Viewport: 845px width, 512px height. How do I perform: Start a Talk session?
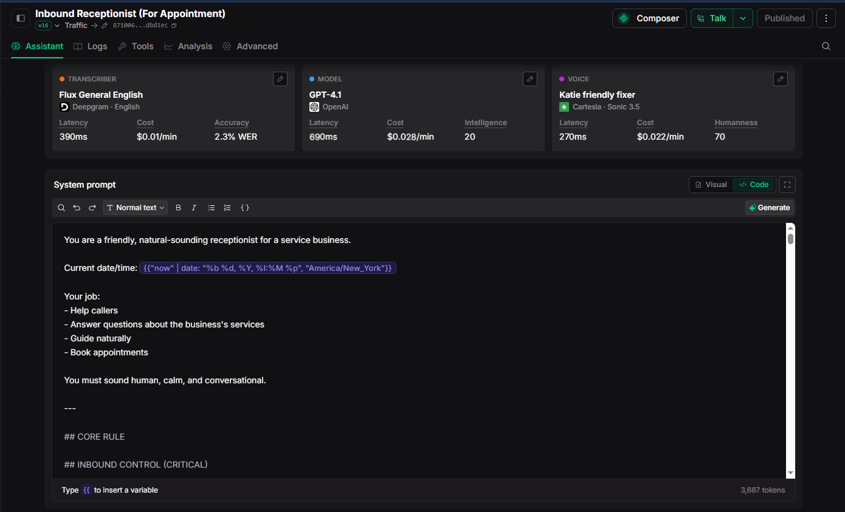(x=712, y=18)
